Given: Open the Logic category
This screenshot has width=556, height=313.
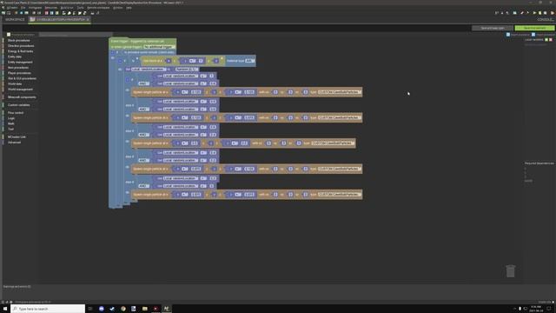Looking at the screenshot, I should click(x=11, y=118).
